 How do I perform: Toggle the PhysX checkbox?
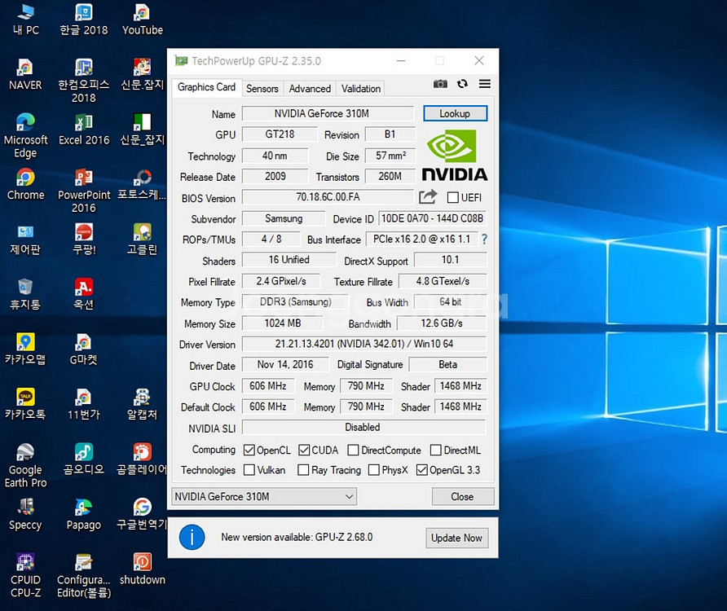pyautogui.click(x=374, y=470)
